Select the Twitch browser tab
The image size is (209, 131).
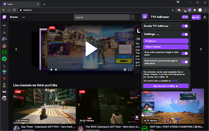(21, 4)
